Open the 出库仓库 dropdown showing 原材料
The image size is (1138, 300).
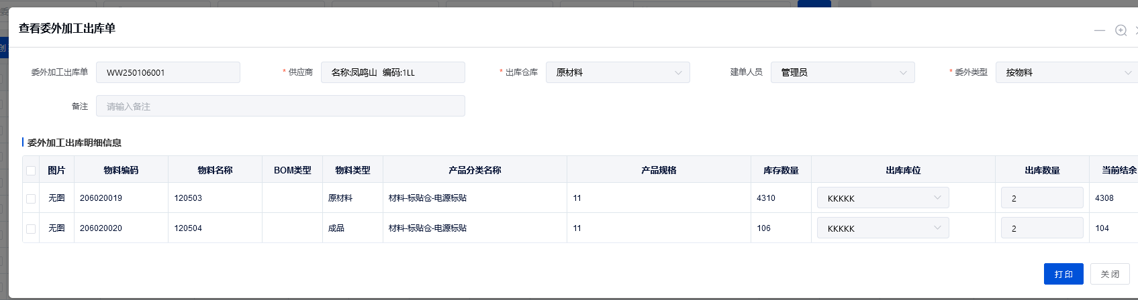pos(617,72)
